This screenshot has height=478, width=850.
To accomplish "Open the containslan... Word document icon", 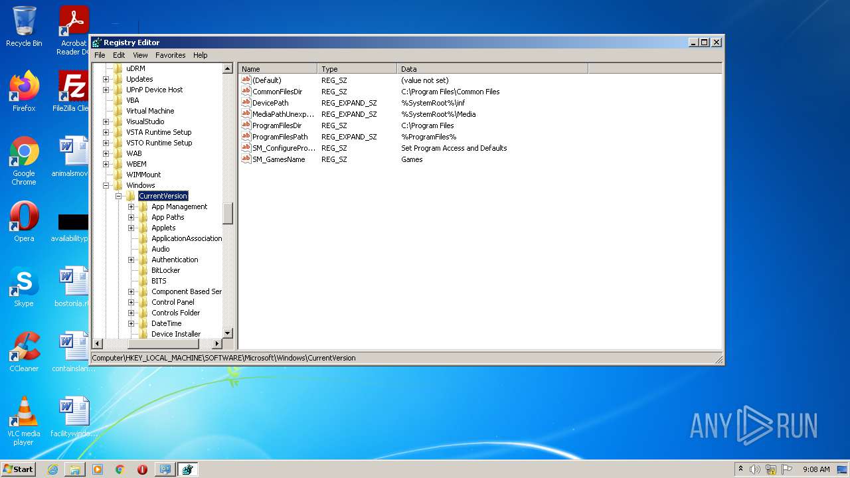I will 74,351.
